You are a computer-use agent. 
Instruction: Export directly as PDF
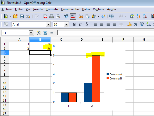point(45,16)
